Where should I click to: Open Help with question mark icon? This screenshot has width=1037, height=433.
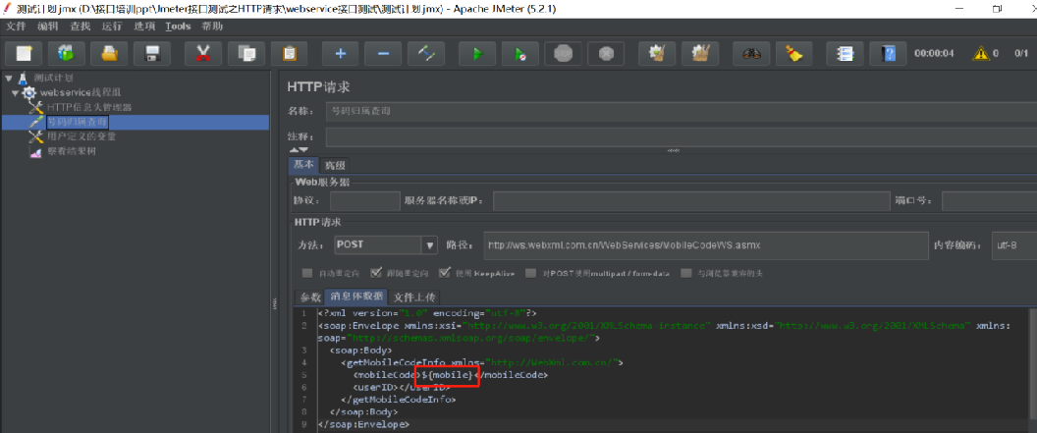coord(888,54)
